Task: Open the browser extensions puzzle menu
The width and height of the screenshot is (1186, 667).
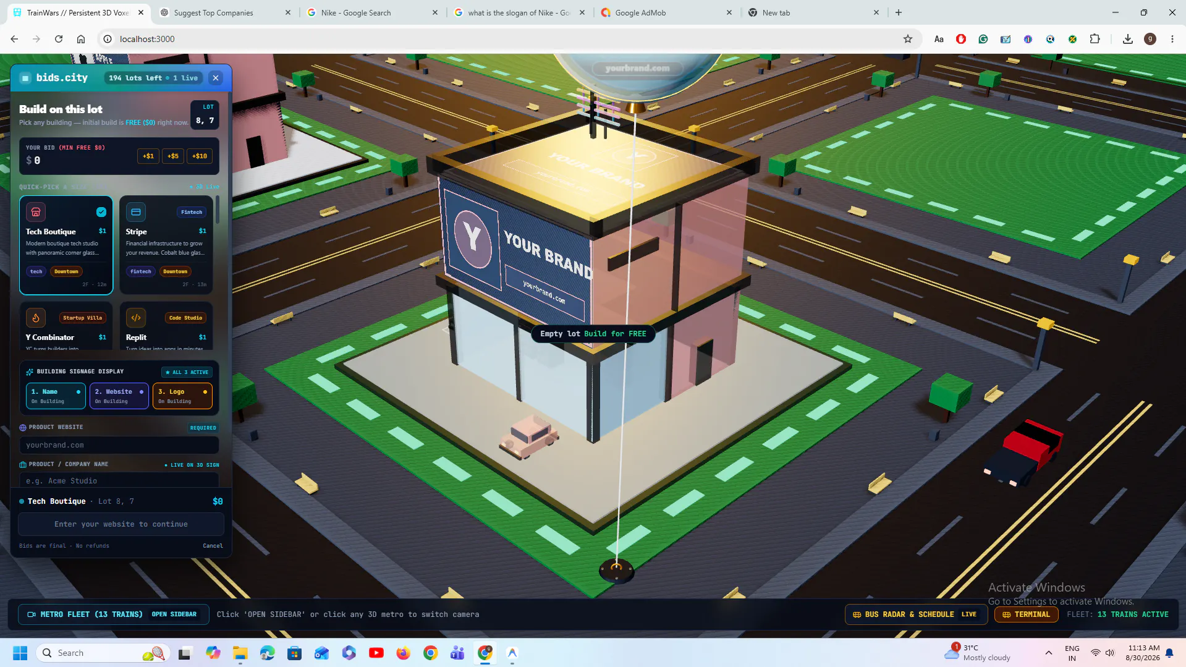Action: tap(1095, 39)
